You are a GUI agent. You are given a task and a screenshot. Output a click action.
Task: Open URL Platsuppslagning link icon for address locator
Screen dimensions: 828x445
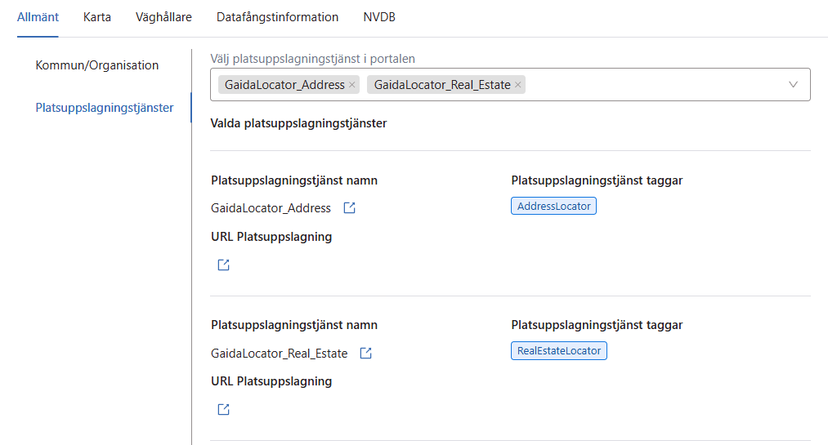pos(223,265)
